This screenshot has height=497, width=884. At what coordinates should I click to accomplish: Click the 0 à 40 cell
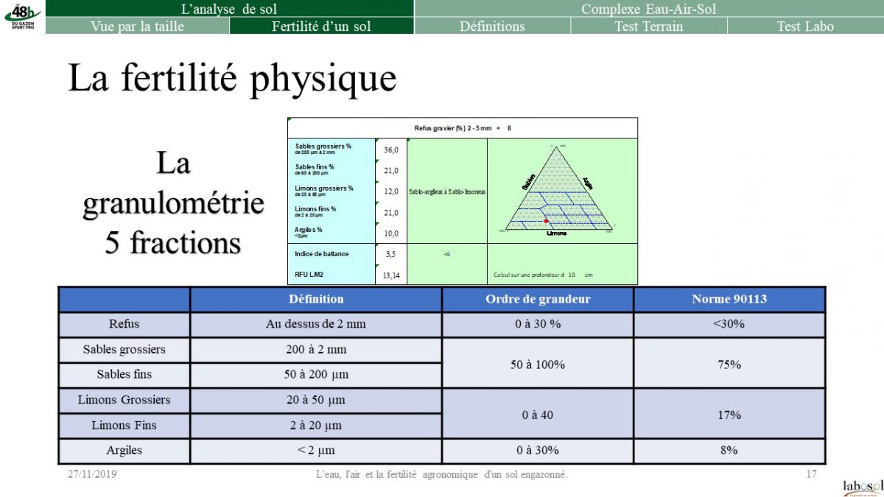[538, 415]
